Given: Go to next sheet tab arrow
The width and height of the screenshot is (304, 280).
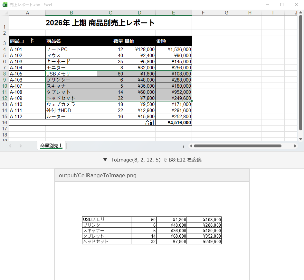Looking at the screenshot, I should (x=21, y=146).
